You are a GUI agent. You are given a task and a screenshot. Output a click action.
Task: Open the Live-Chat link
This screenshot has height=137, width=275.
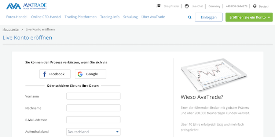pos(197,6)
